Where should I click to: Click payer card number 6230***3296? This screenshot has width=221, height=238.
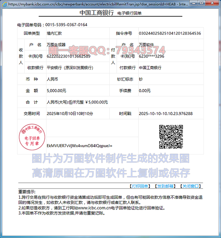(151, 56)
